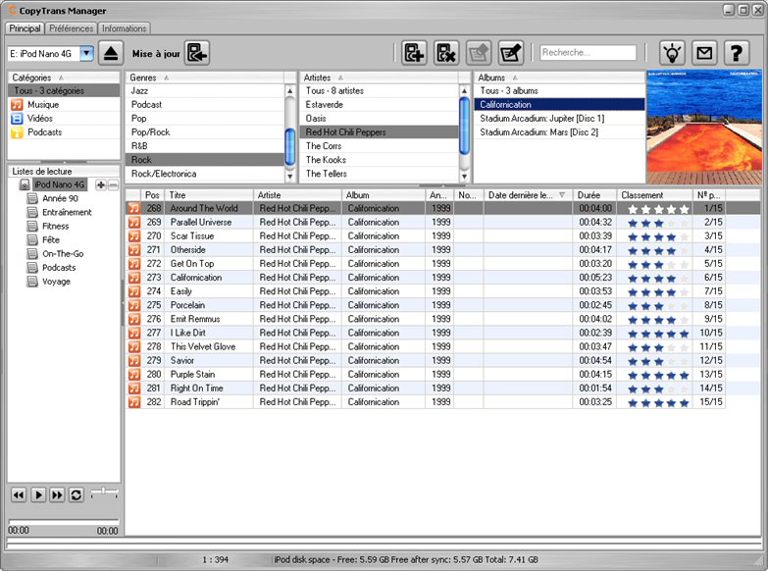Adjust the playback volume slider

[x=104, y=492]
